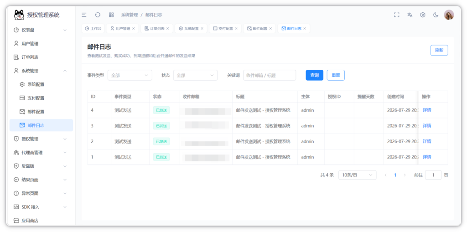Open 邮件日志 in sidebar menu
This screenshot has height=232, width=467.
tap(41, 125)
